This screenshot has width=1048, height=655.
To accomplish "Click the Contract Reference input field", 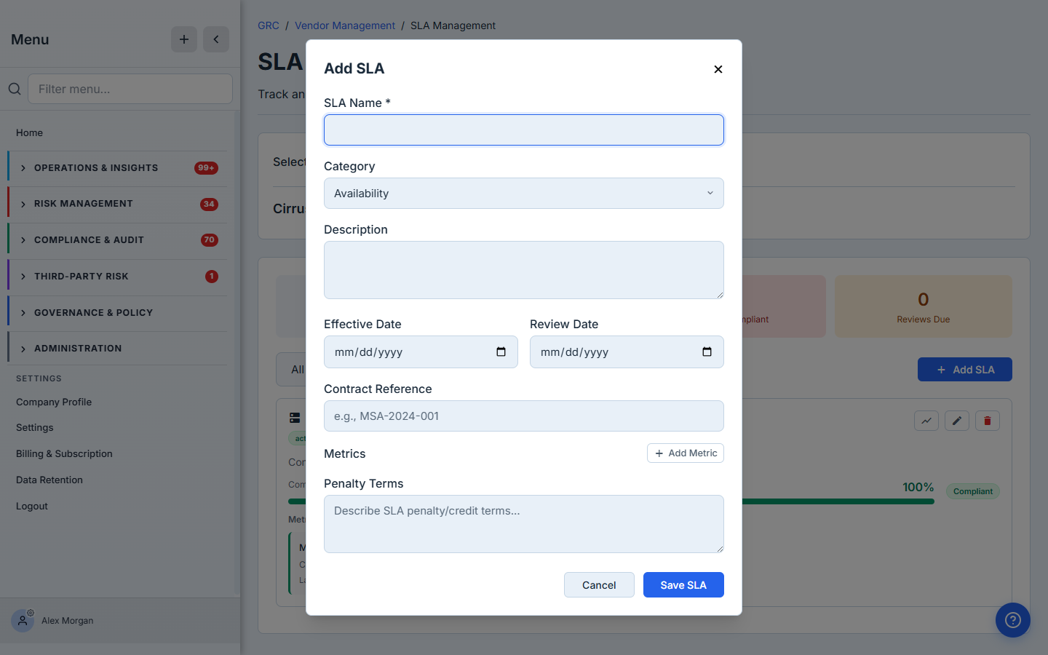I will pos(524,416).
